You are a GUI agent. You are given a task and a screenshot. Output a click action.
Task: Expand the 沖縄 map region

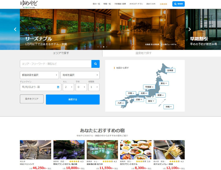click(x=169, y=107)
